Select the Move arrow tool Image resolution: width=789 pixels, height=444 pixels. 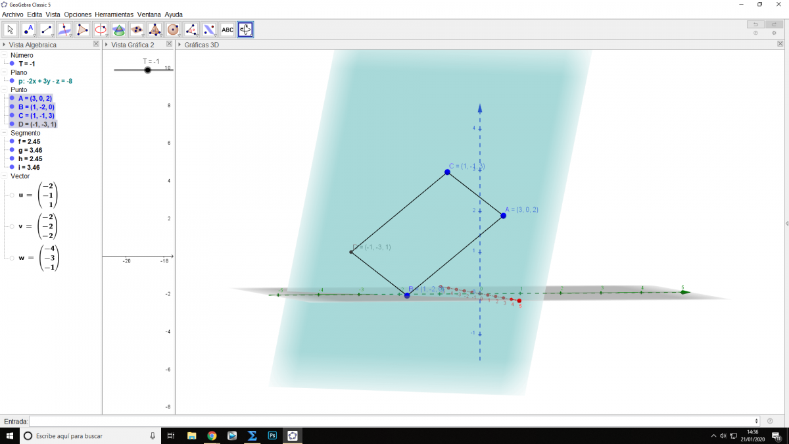[x=11, y=30]
